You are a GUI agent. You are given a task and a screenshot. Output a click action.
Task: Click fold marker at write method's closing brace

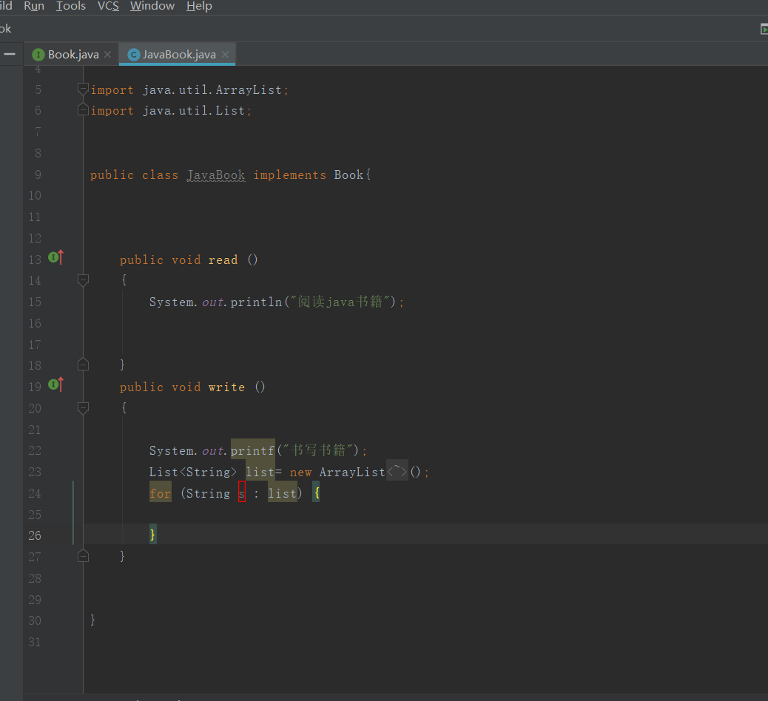click(x=83, y=555)
